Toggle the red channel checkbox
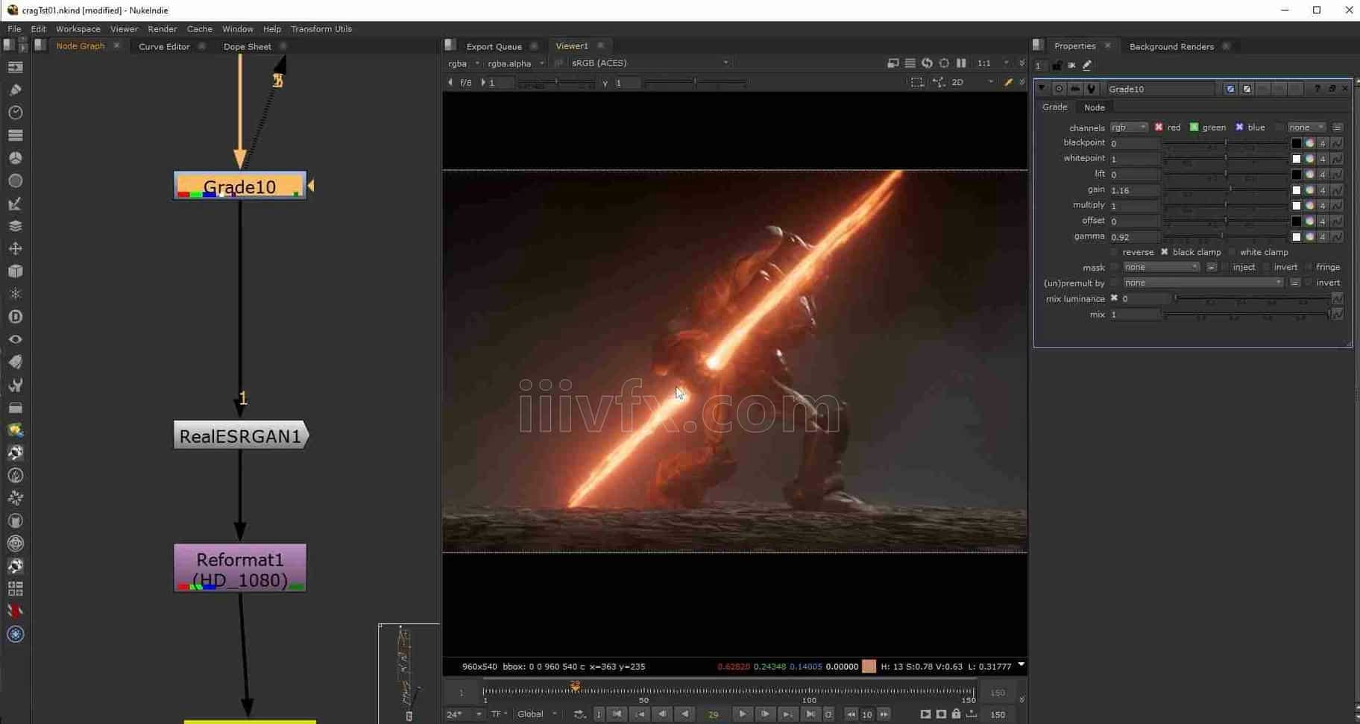 pyautogui.click(x=1159, y=128)
